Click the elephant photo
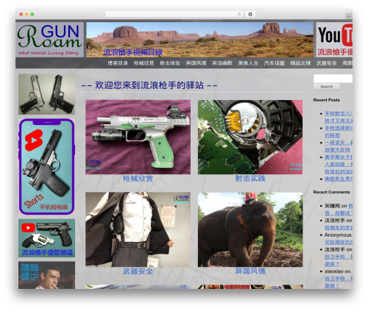Viewport: 368px width, 311px height. click(x=250, y=229)
